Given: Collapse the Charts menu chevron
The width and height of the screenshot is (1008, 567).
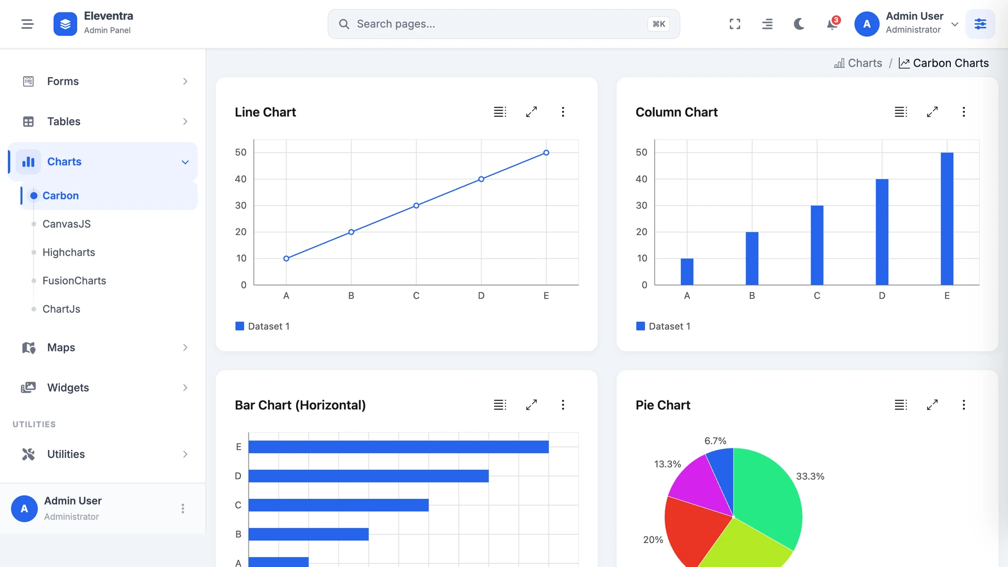Looking at the screenshot, I should tap(185, 162).
